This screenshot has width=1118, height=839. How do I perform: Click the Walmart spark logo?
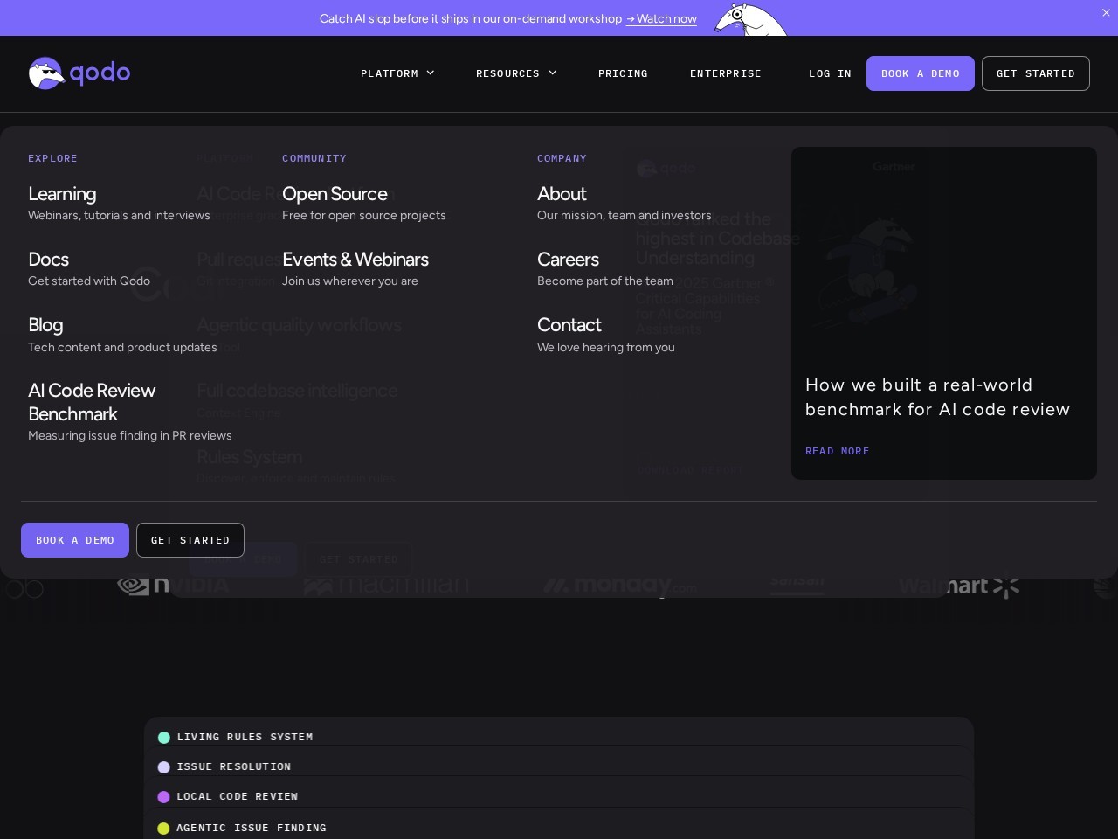(x=1006, y=585)
